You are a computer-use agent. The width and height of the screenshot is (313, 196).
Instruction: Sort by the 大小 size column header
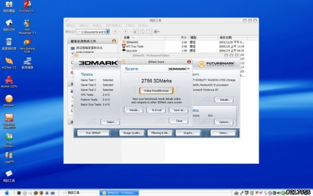point(177,38)
